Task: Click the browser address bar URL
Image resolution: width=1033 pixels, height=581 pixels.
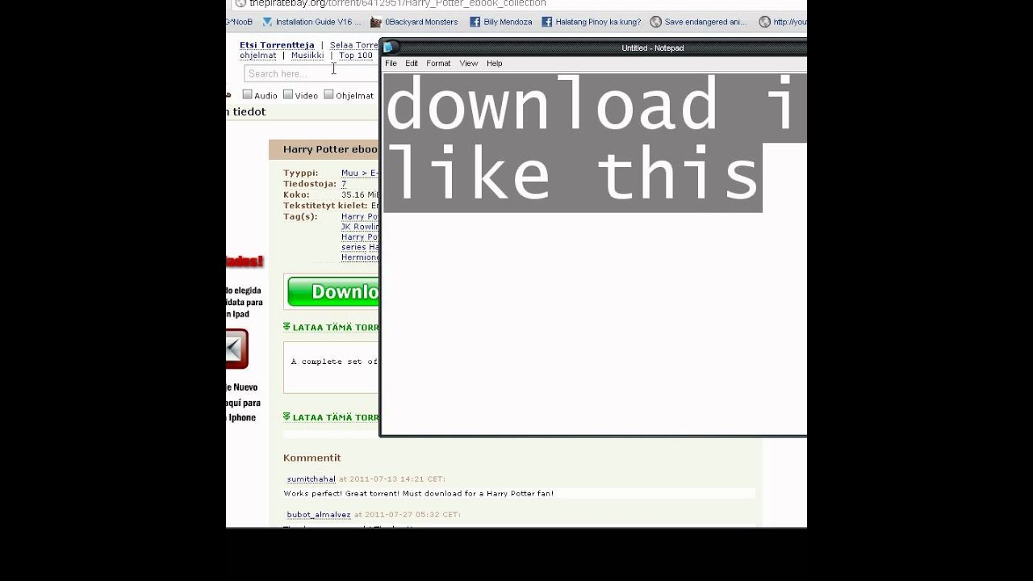Action: pos(398,4)
